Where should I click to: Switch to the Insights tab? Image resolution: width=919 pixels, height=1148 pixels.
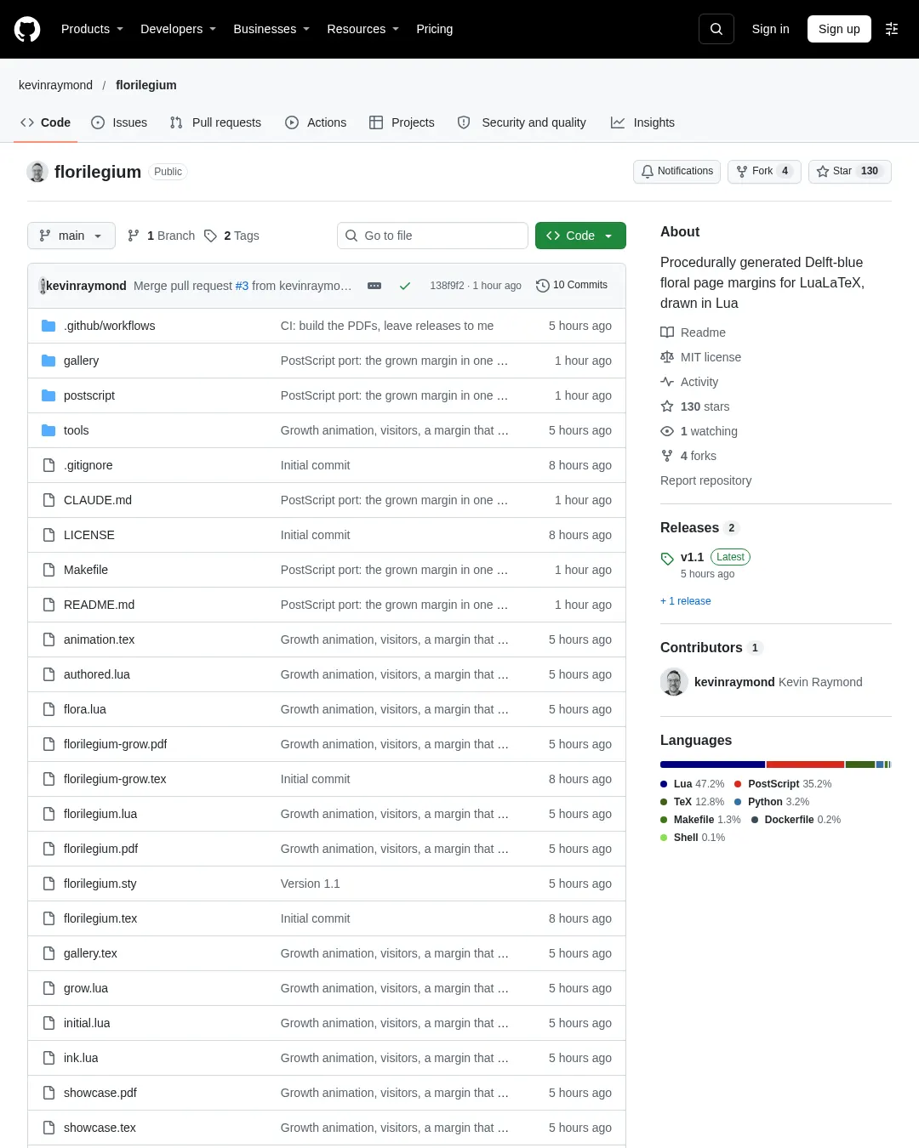point(642,122)
